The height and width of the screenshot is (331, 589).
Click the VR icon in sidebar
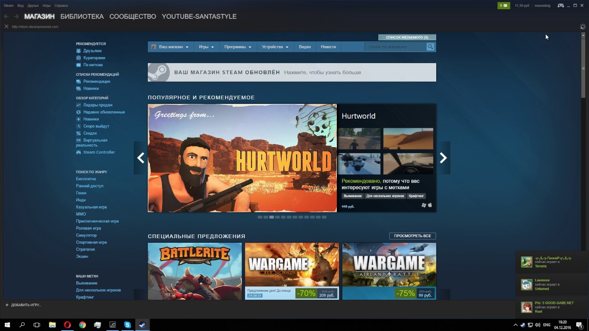[79, 140]
